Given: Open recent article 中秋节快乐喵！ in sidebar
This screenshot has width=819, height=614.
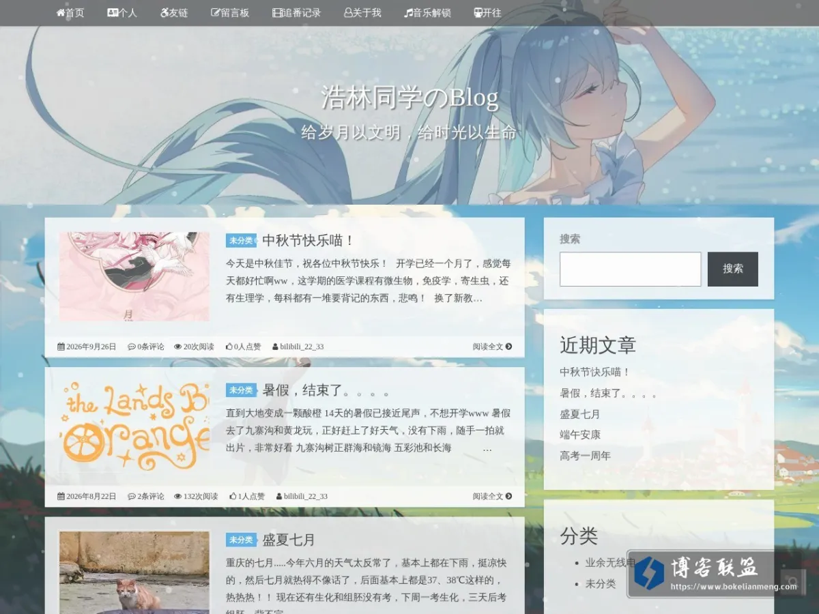Looking at the screenshot, I should (595, 372).
